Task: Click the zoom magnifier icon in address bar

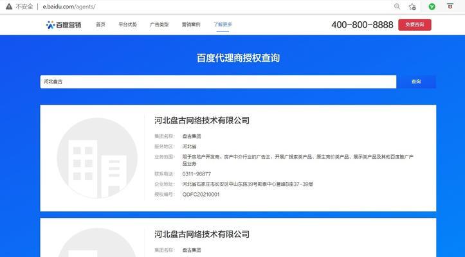Action: 397,6
